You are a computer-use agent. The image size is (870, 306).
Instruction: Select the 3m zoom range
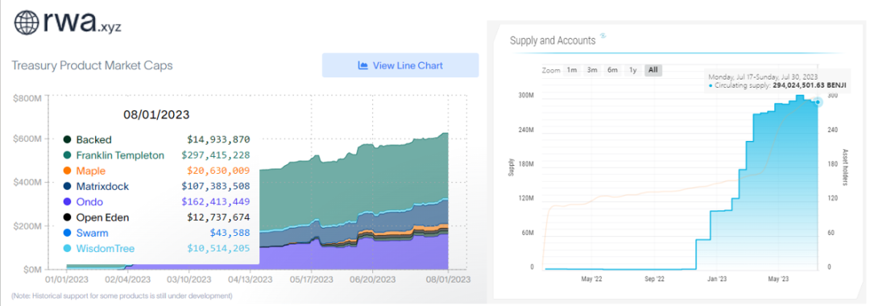(x=592, y=70)
